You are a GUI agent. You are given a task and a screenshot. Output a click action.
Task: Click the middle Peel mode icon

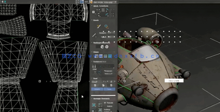click(x=103, y=86)
